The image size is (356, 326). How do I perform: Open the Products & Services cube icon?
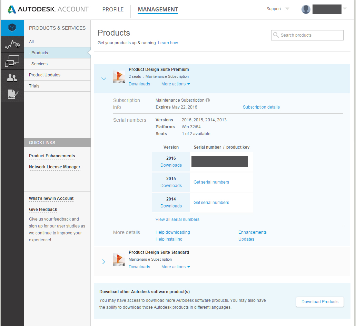[x=12, y=28]
